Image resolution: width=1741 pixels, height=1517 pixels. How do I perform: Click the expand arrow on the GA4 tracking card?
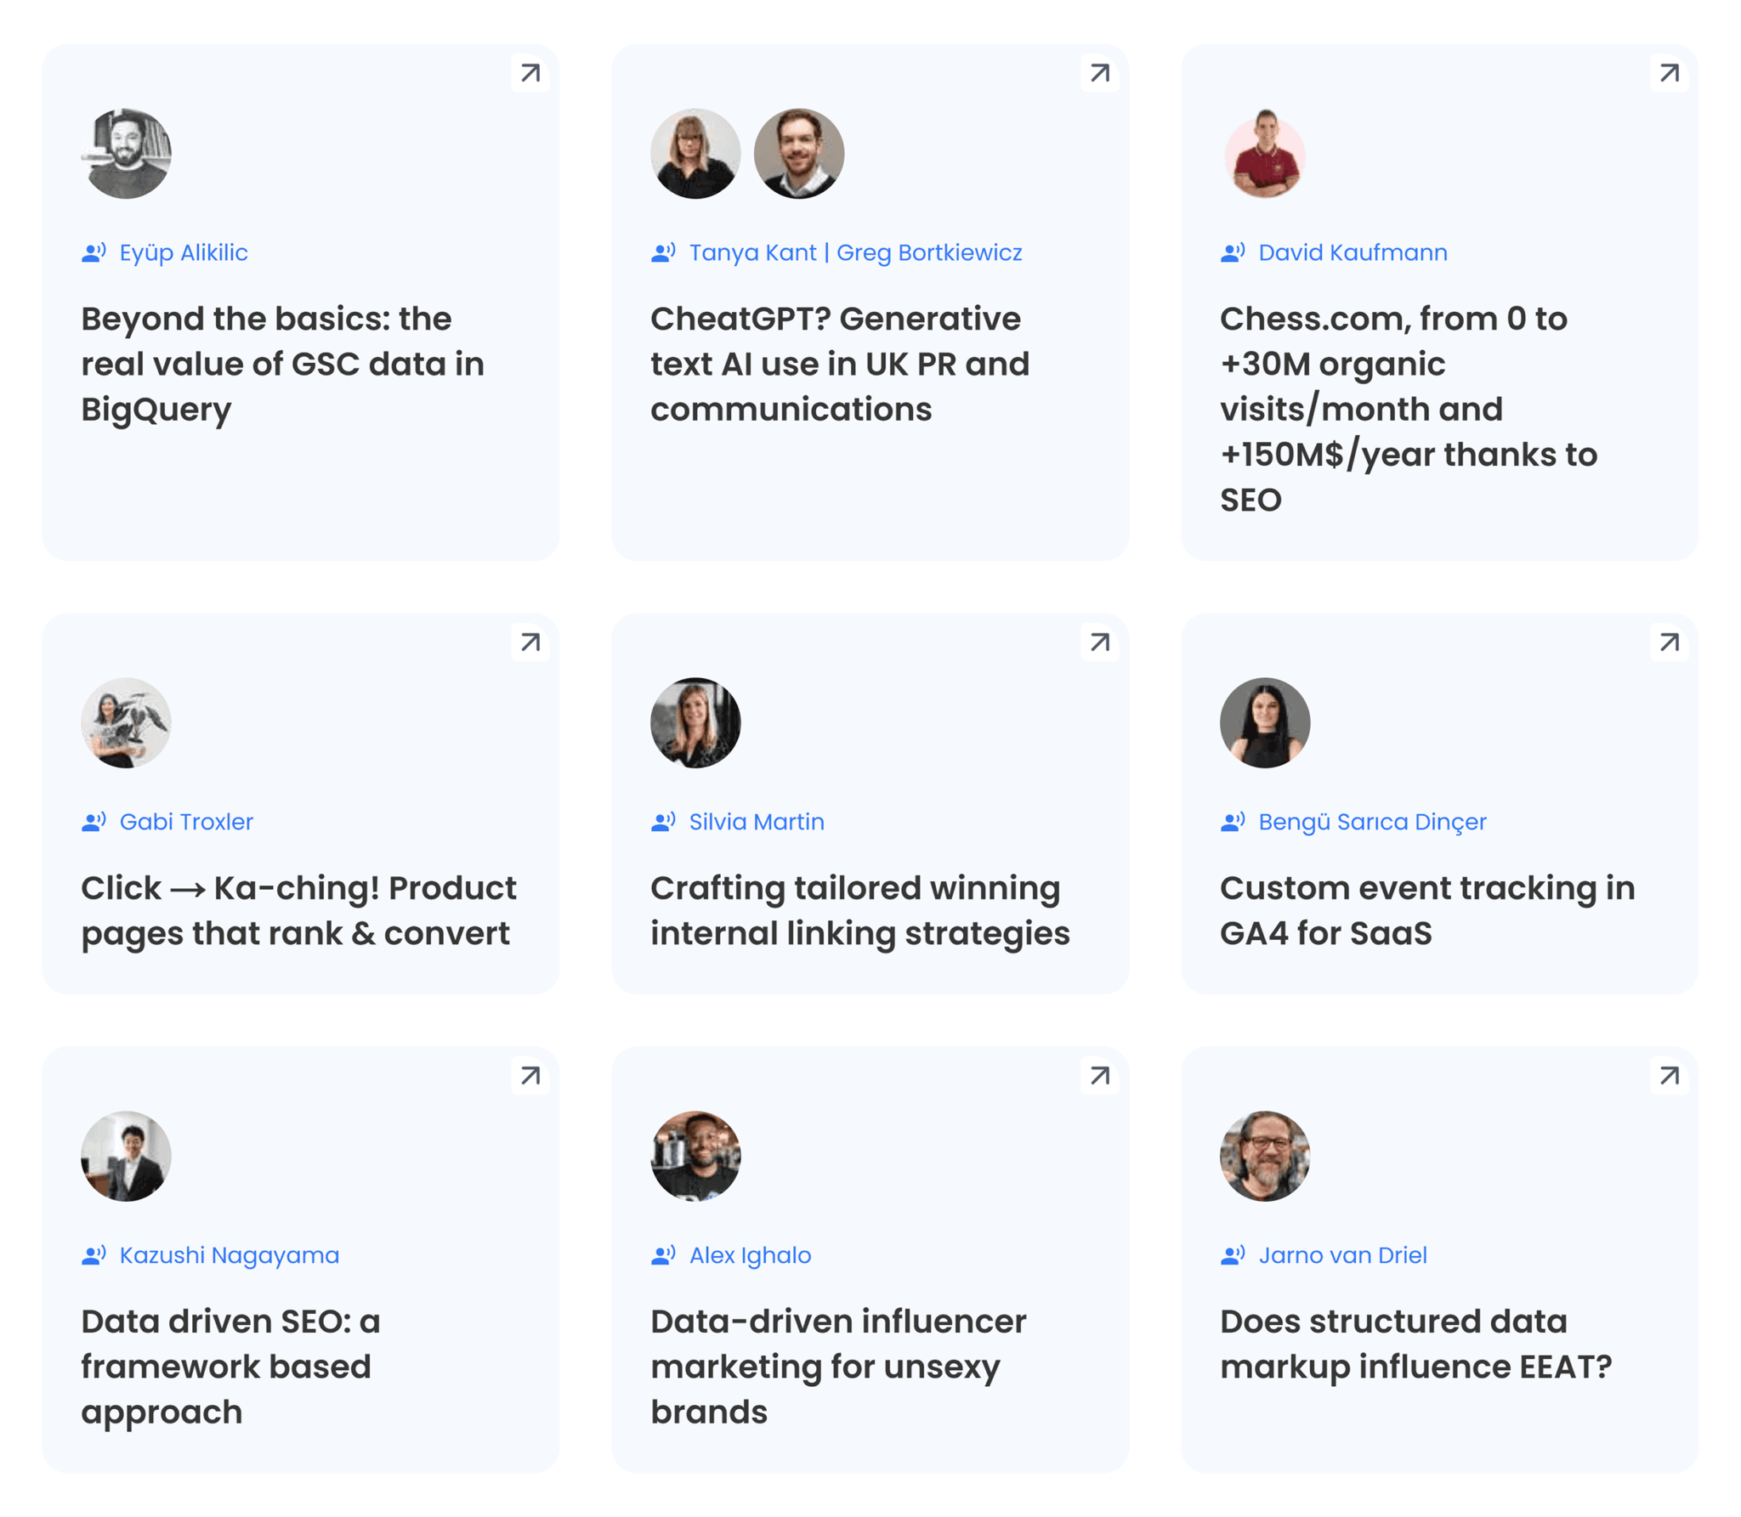pos(1669,643)
